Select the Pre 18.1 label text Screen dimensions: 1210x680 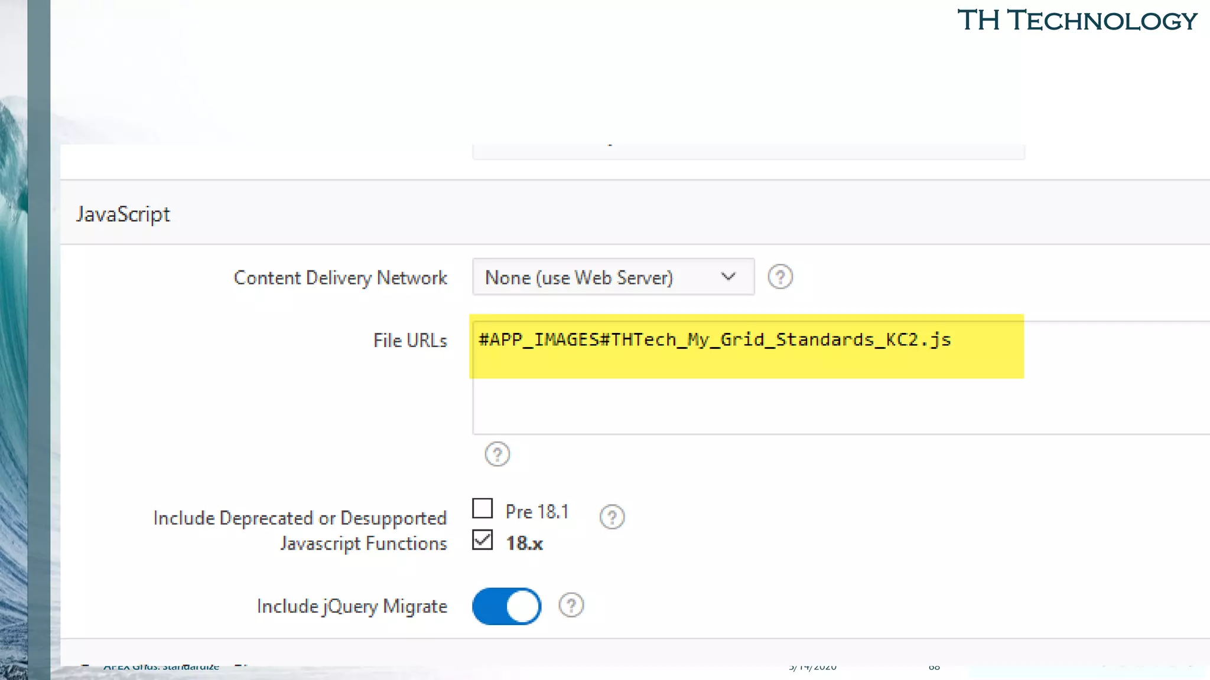point(536,512)
